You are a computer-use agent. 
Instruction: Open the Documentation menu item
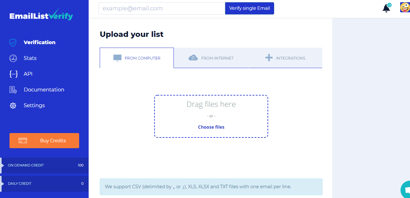click(x=44, y=90)
